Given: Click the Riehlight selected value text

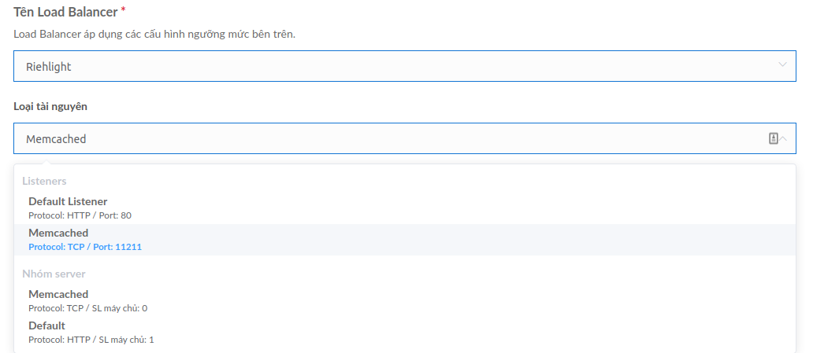Looking at the screenshot, I should (49, 66).
